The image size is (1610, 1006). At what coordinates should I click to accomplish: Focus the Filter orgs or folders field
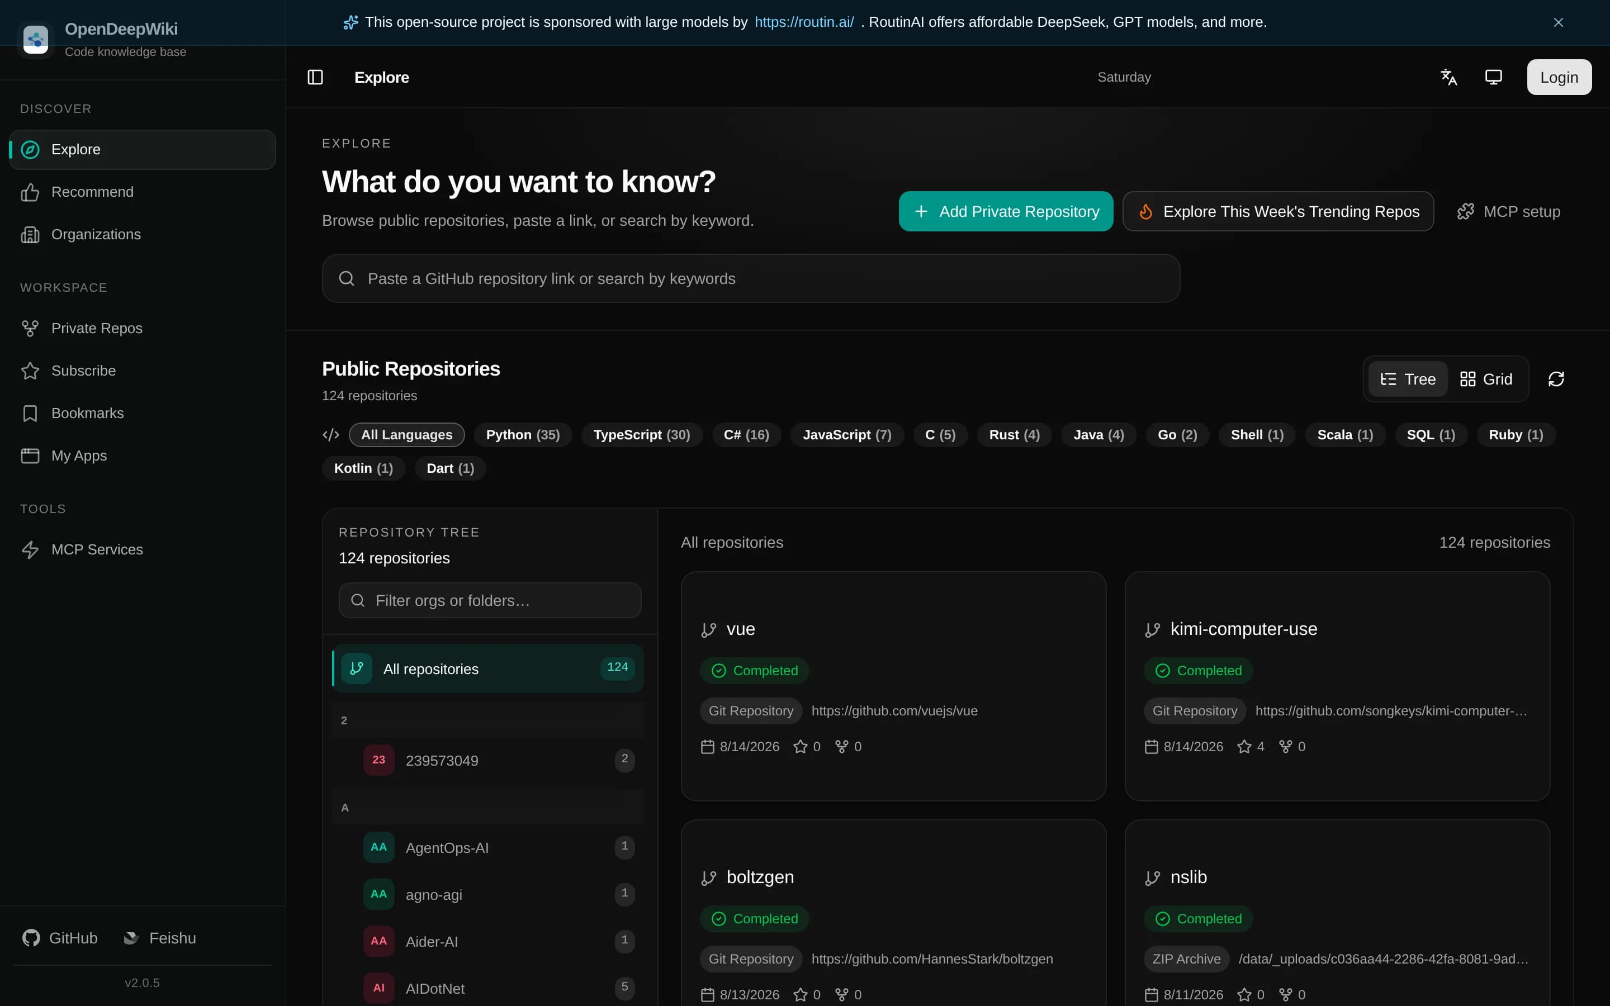coord(490,600)
